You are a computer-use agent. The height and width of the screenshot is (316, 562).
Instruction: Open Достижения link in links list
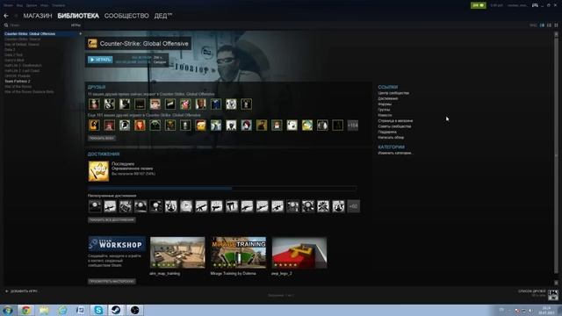(x=387, y=98)
